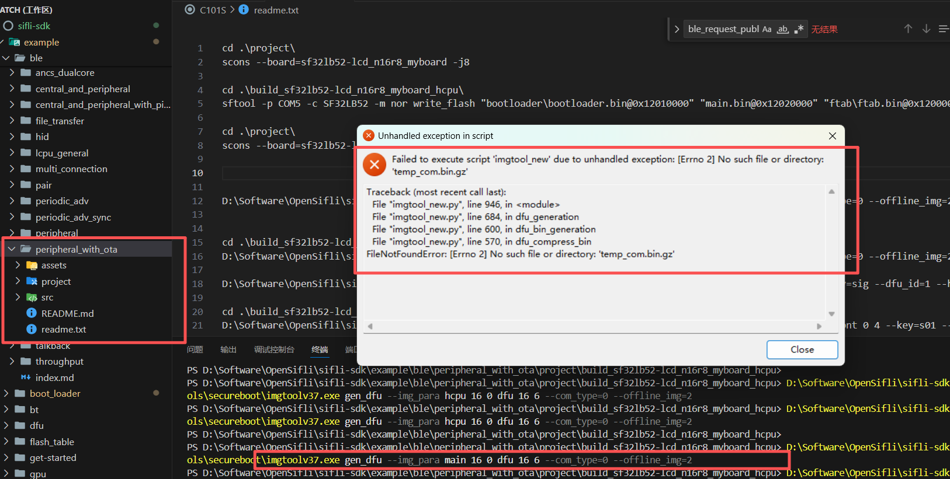950x479 pixels.
Task: Expand the assets folder
Action: coord(18,265)
